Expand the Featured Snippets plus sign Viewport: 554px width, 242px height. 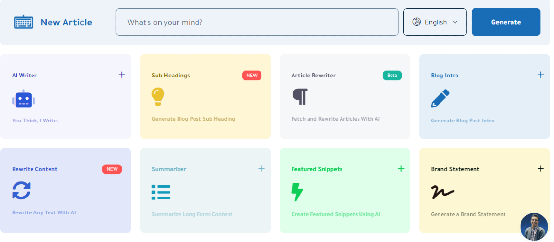401,168
